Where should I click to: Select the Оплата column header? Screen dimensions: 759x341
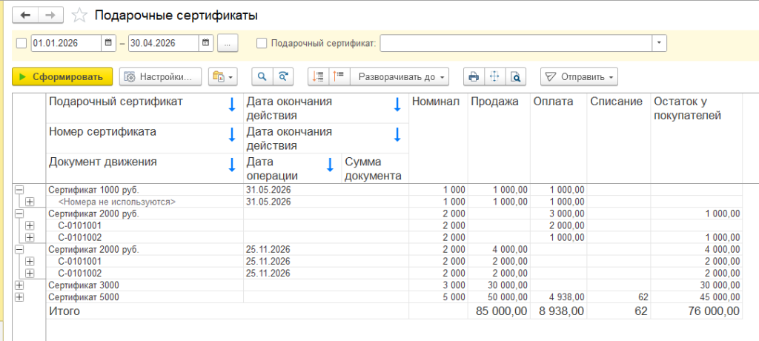(559, 139)
